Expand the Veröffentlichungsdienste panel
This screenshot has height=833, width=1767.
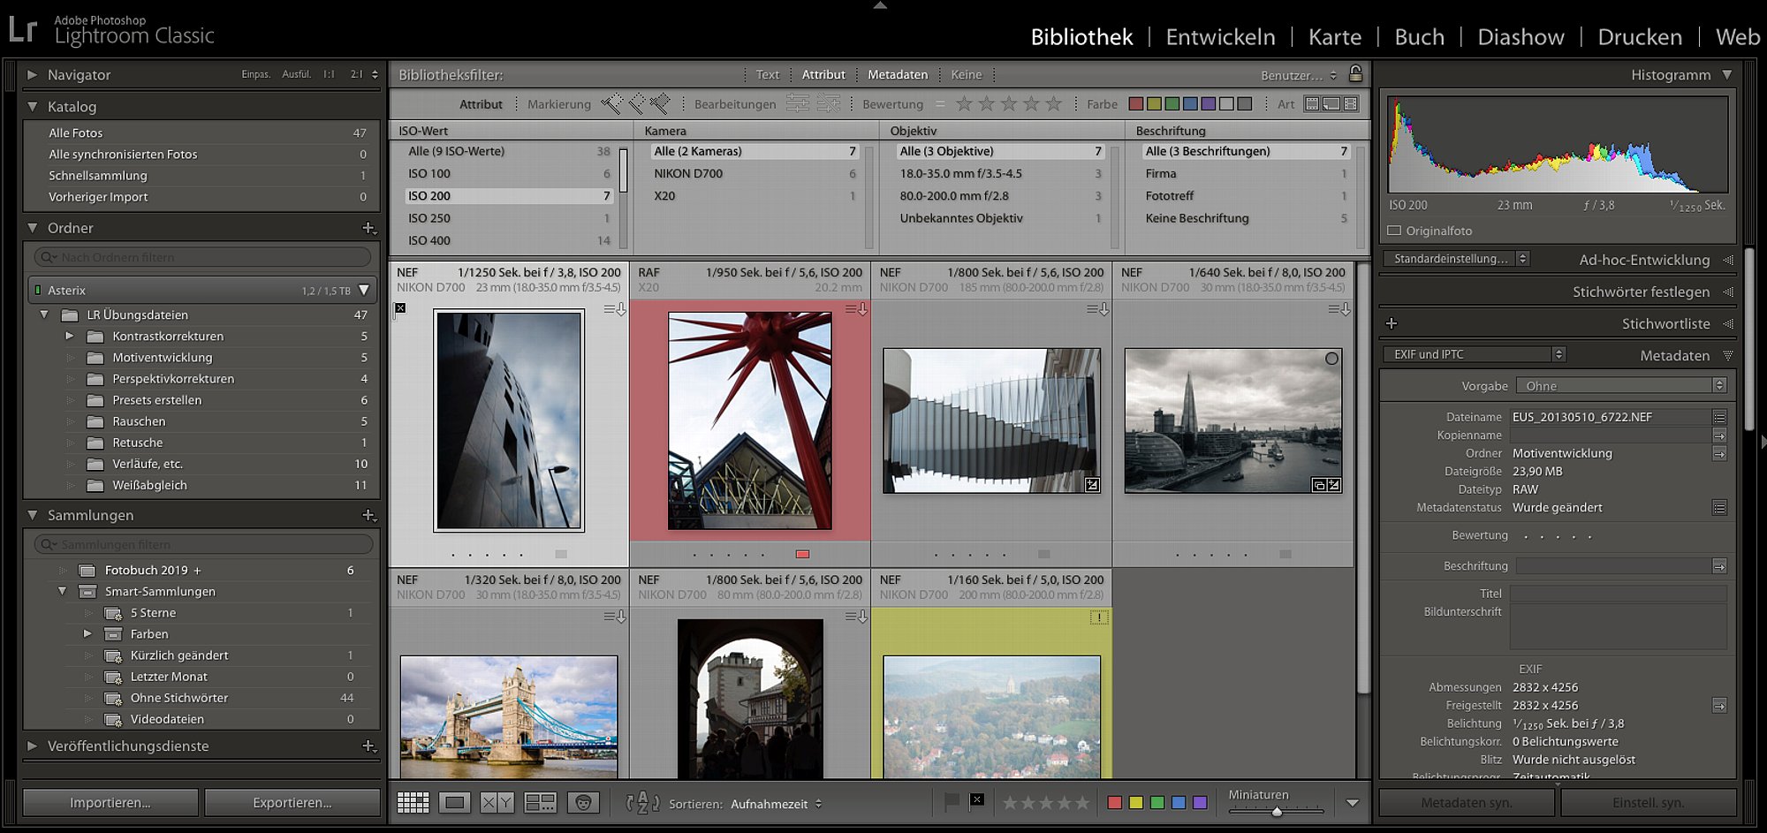pos(32,746)
